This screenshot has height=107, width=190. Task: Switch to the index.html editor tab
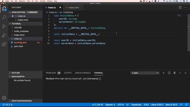point(73,7)
